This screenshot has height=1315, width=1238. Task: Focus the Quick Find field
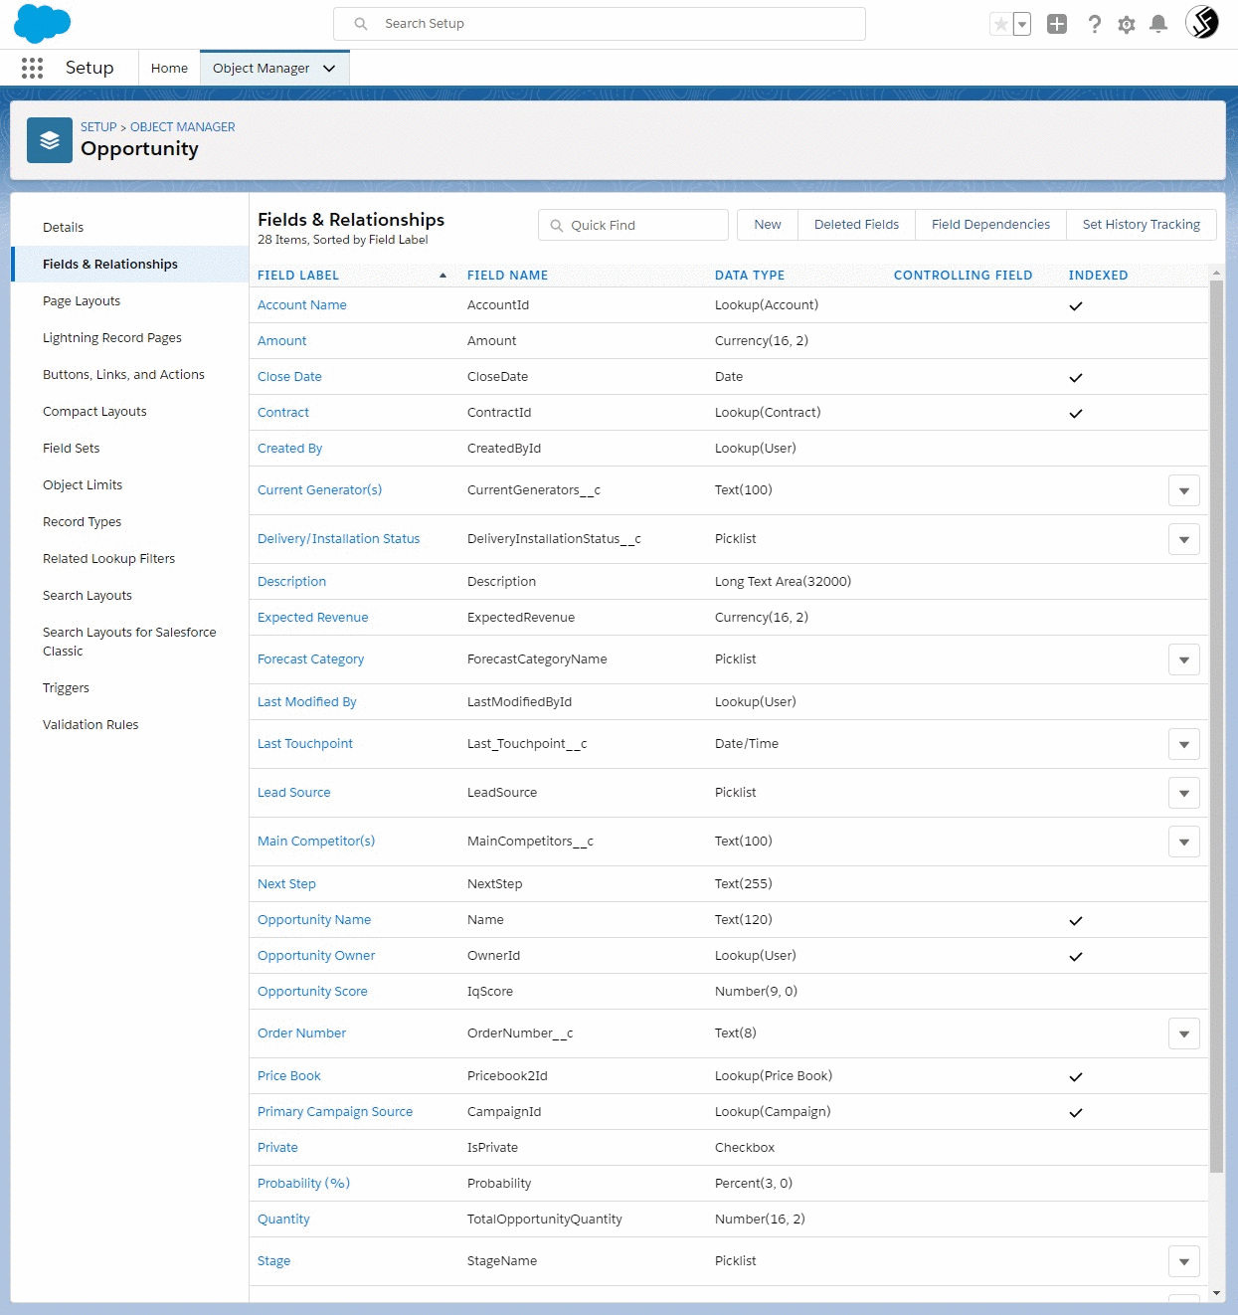(633, 225)
